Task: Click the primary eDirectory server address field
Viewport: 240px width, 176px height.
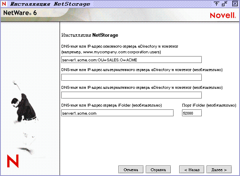Action: tap(132, 60)
